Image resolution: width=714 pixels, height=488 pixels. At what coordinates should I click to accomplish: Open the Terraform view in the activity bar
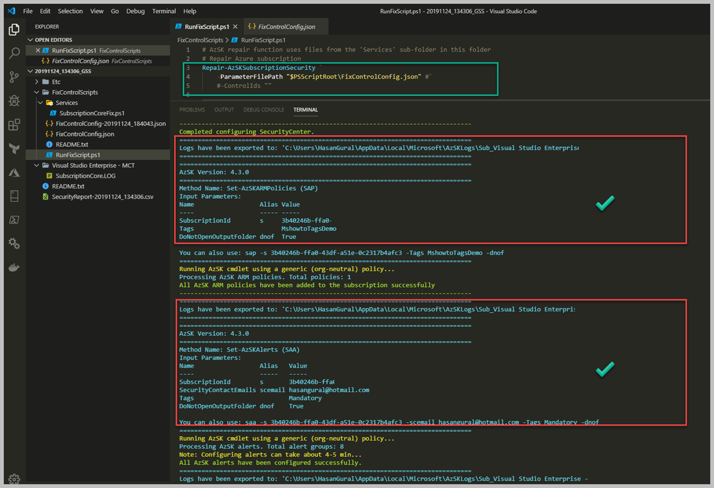click(14, 149)
